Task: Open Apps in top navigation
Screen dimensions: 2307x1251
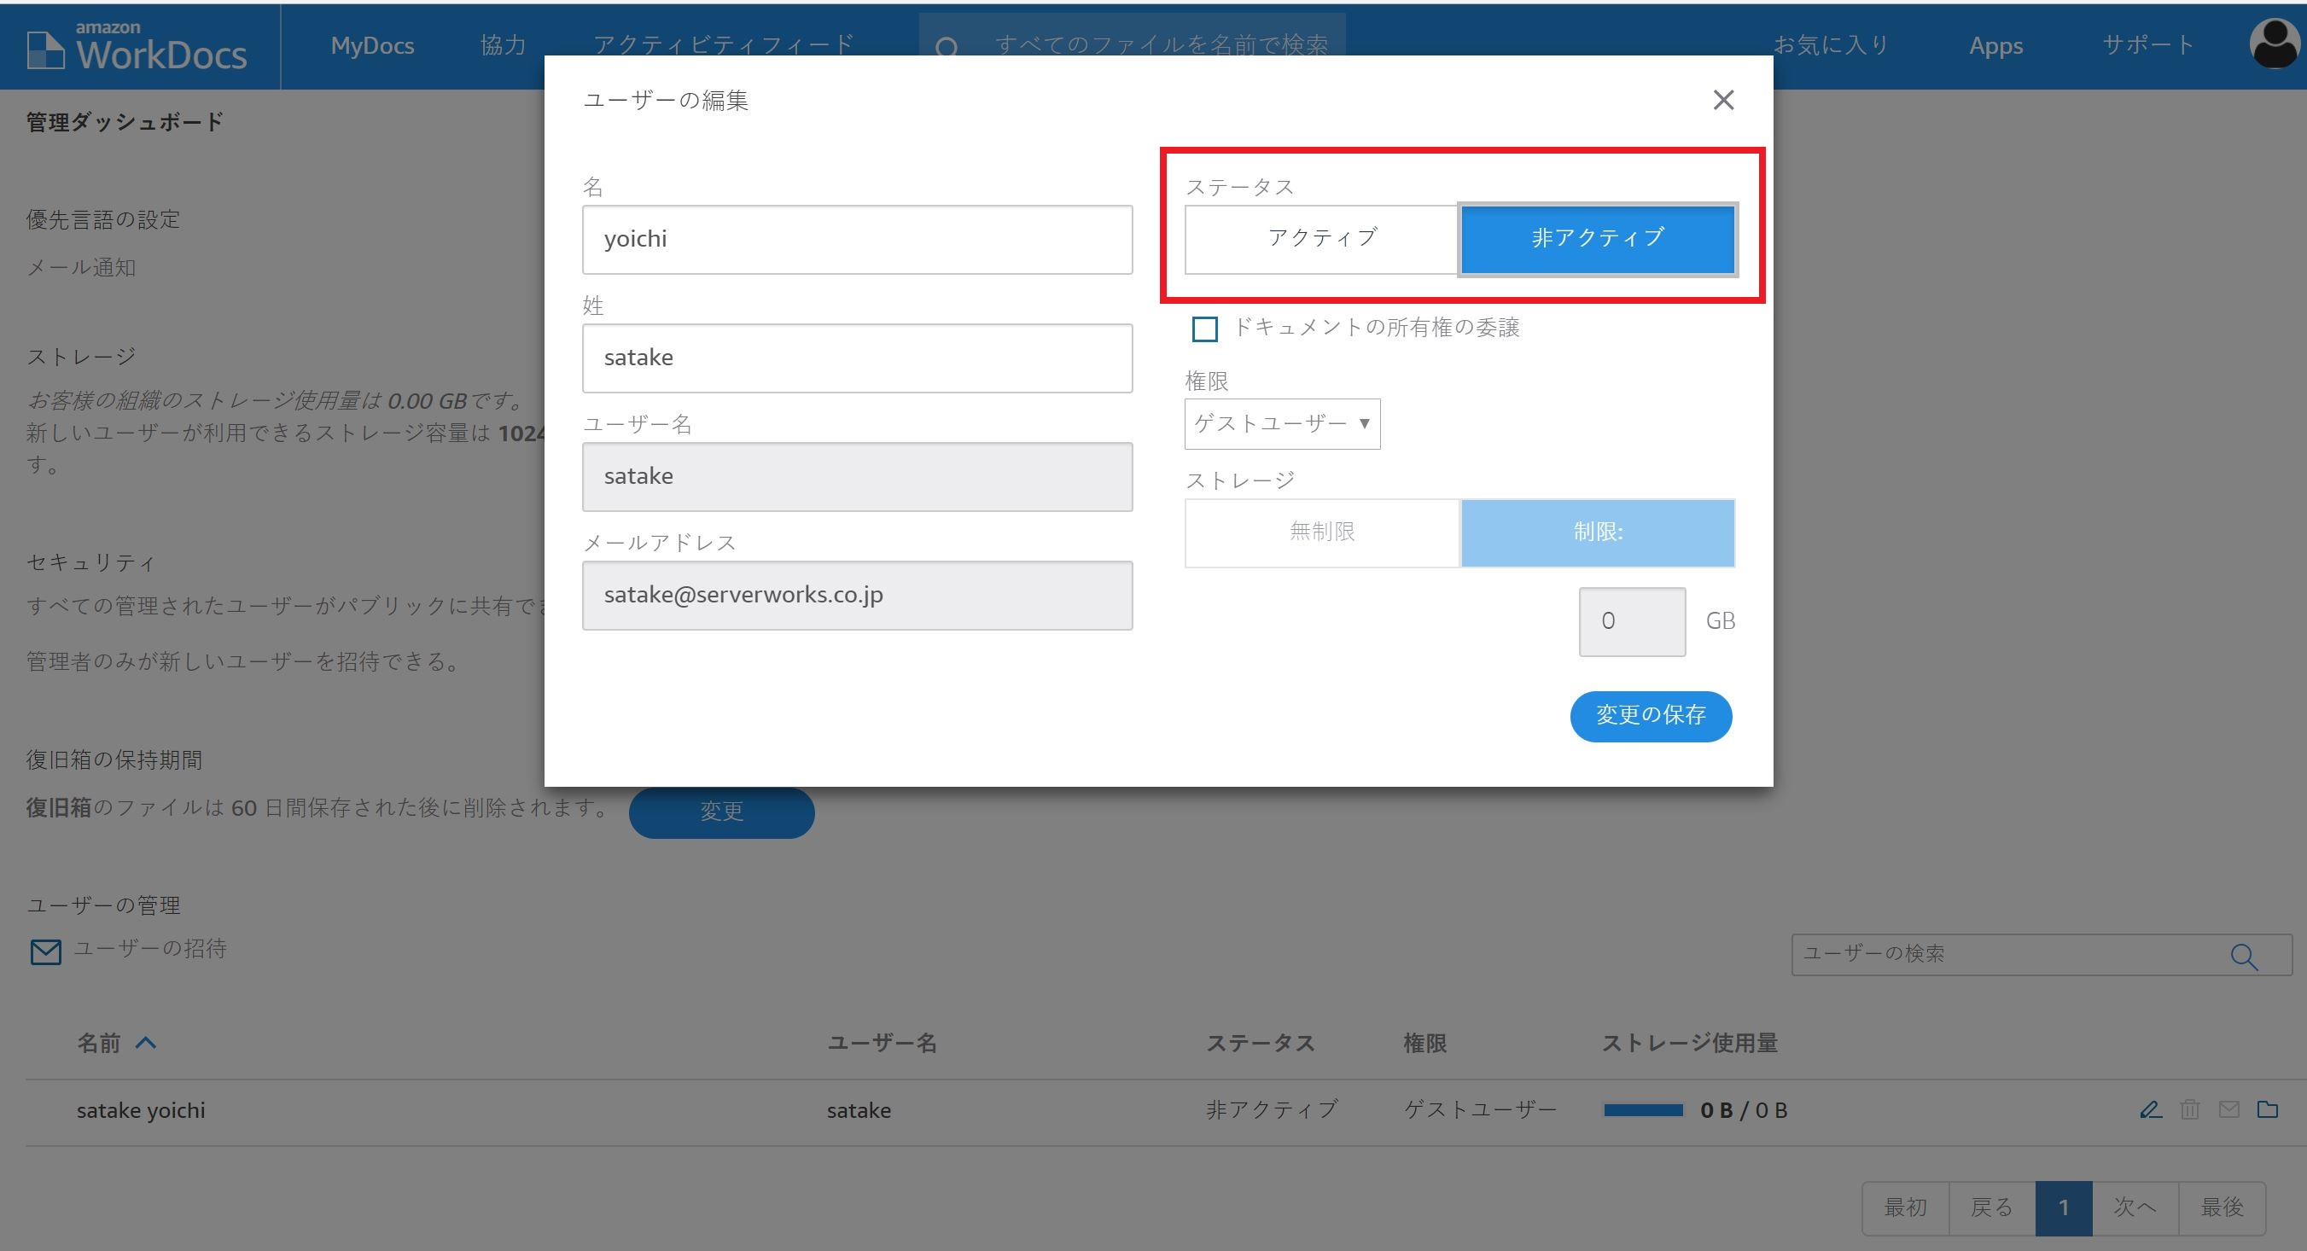Action: [x=1995, y=47]
